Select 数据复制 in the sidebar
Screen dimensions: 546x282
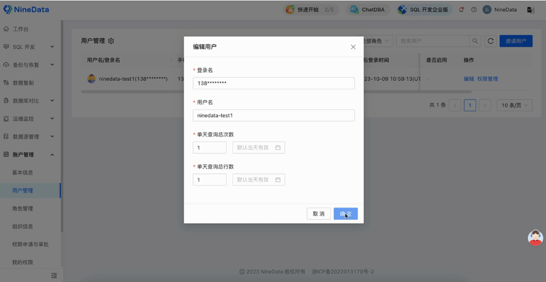click(x=23, y=83)
